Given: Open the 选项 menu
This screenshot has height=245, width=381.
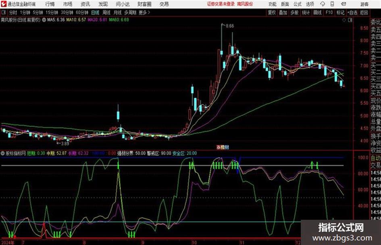Looking at the screenshot, I should (x=310, y=4).
